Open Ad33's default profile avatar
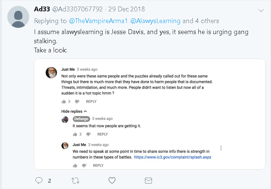271x189 pixels. click(x=18, y=16)
